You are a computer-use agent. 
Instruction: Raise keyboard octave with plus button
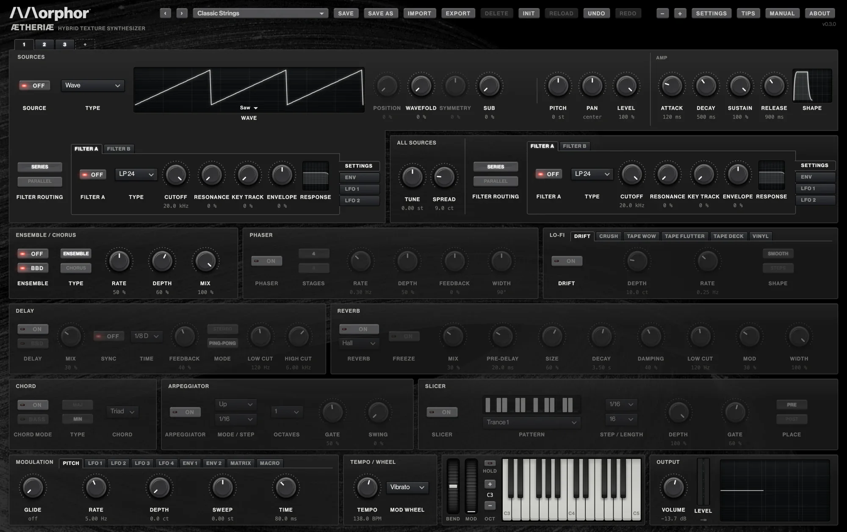490,484
